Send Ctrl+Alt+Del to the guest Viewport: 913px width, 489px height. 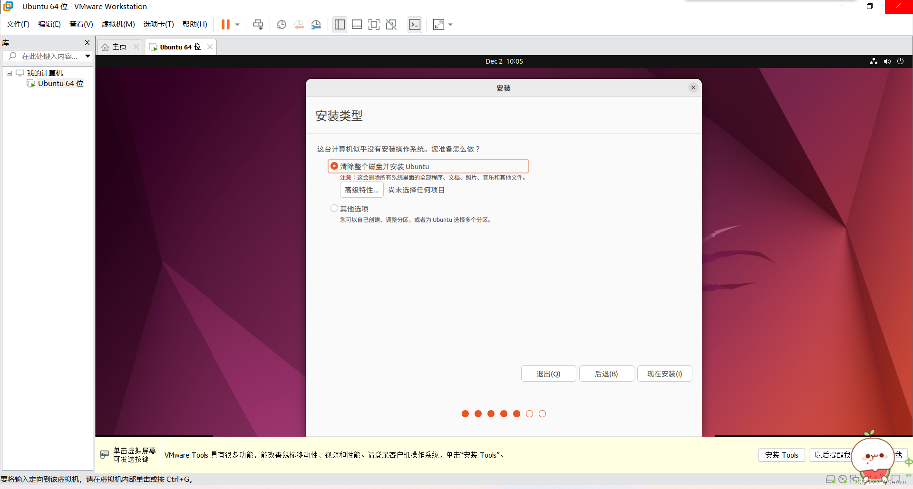pyautogui.click(x=258, y=24)
